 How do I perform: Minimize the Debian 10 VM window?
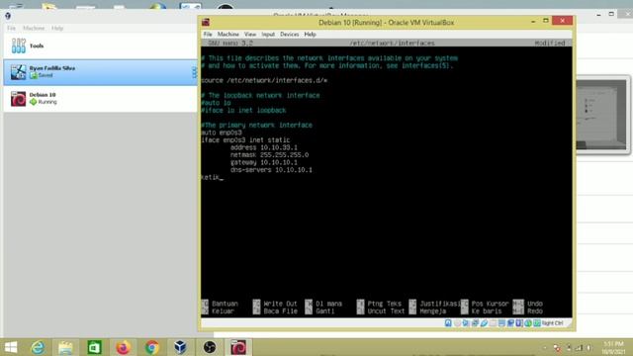pyautogui.click(x=533, y=21)
